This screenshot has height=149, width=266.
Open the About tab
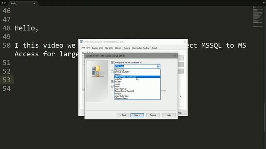154,48
